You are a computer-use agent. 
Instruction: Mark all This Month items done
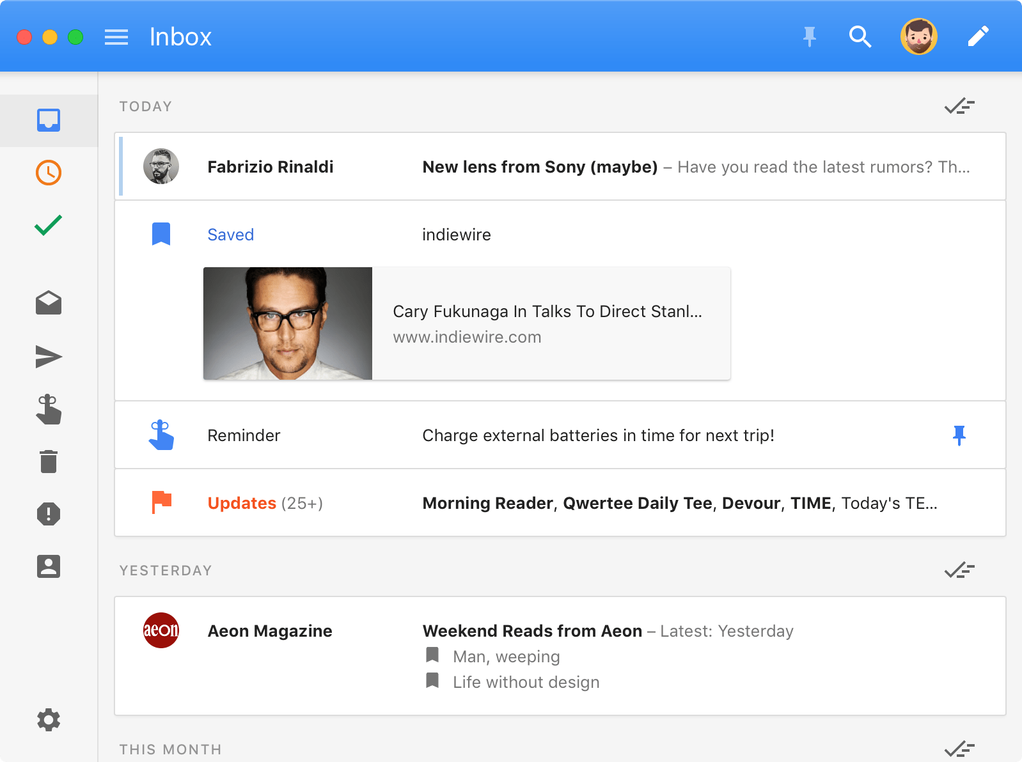(x=959, y=749)
